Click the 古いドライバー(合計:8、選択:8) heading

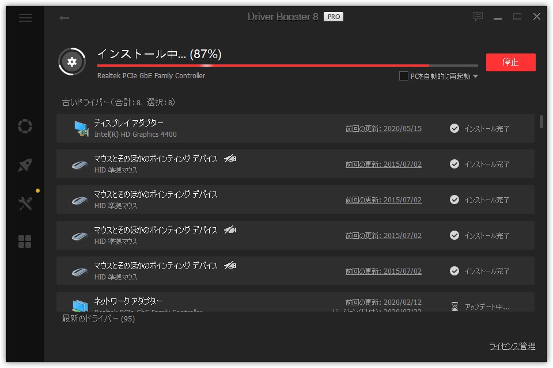click(119, 102)
